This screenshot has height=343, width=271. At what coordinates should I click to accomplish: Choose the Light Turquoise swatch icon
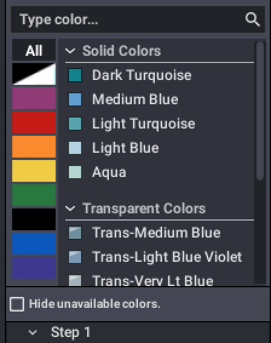click(x=75, y=124)
